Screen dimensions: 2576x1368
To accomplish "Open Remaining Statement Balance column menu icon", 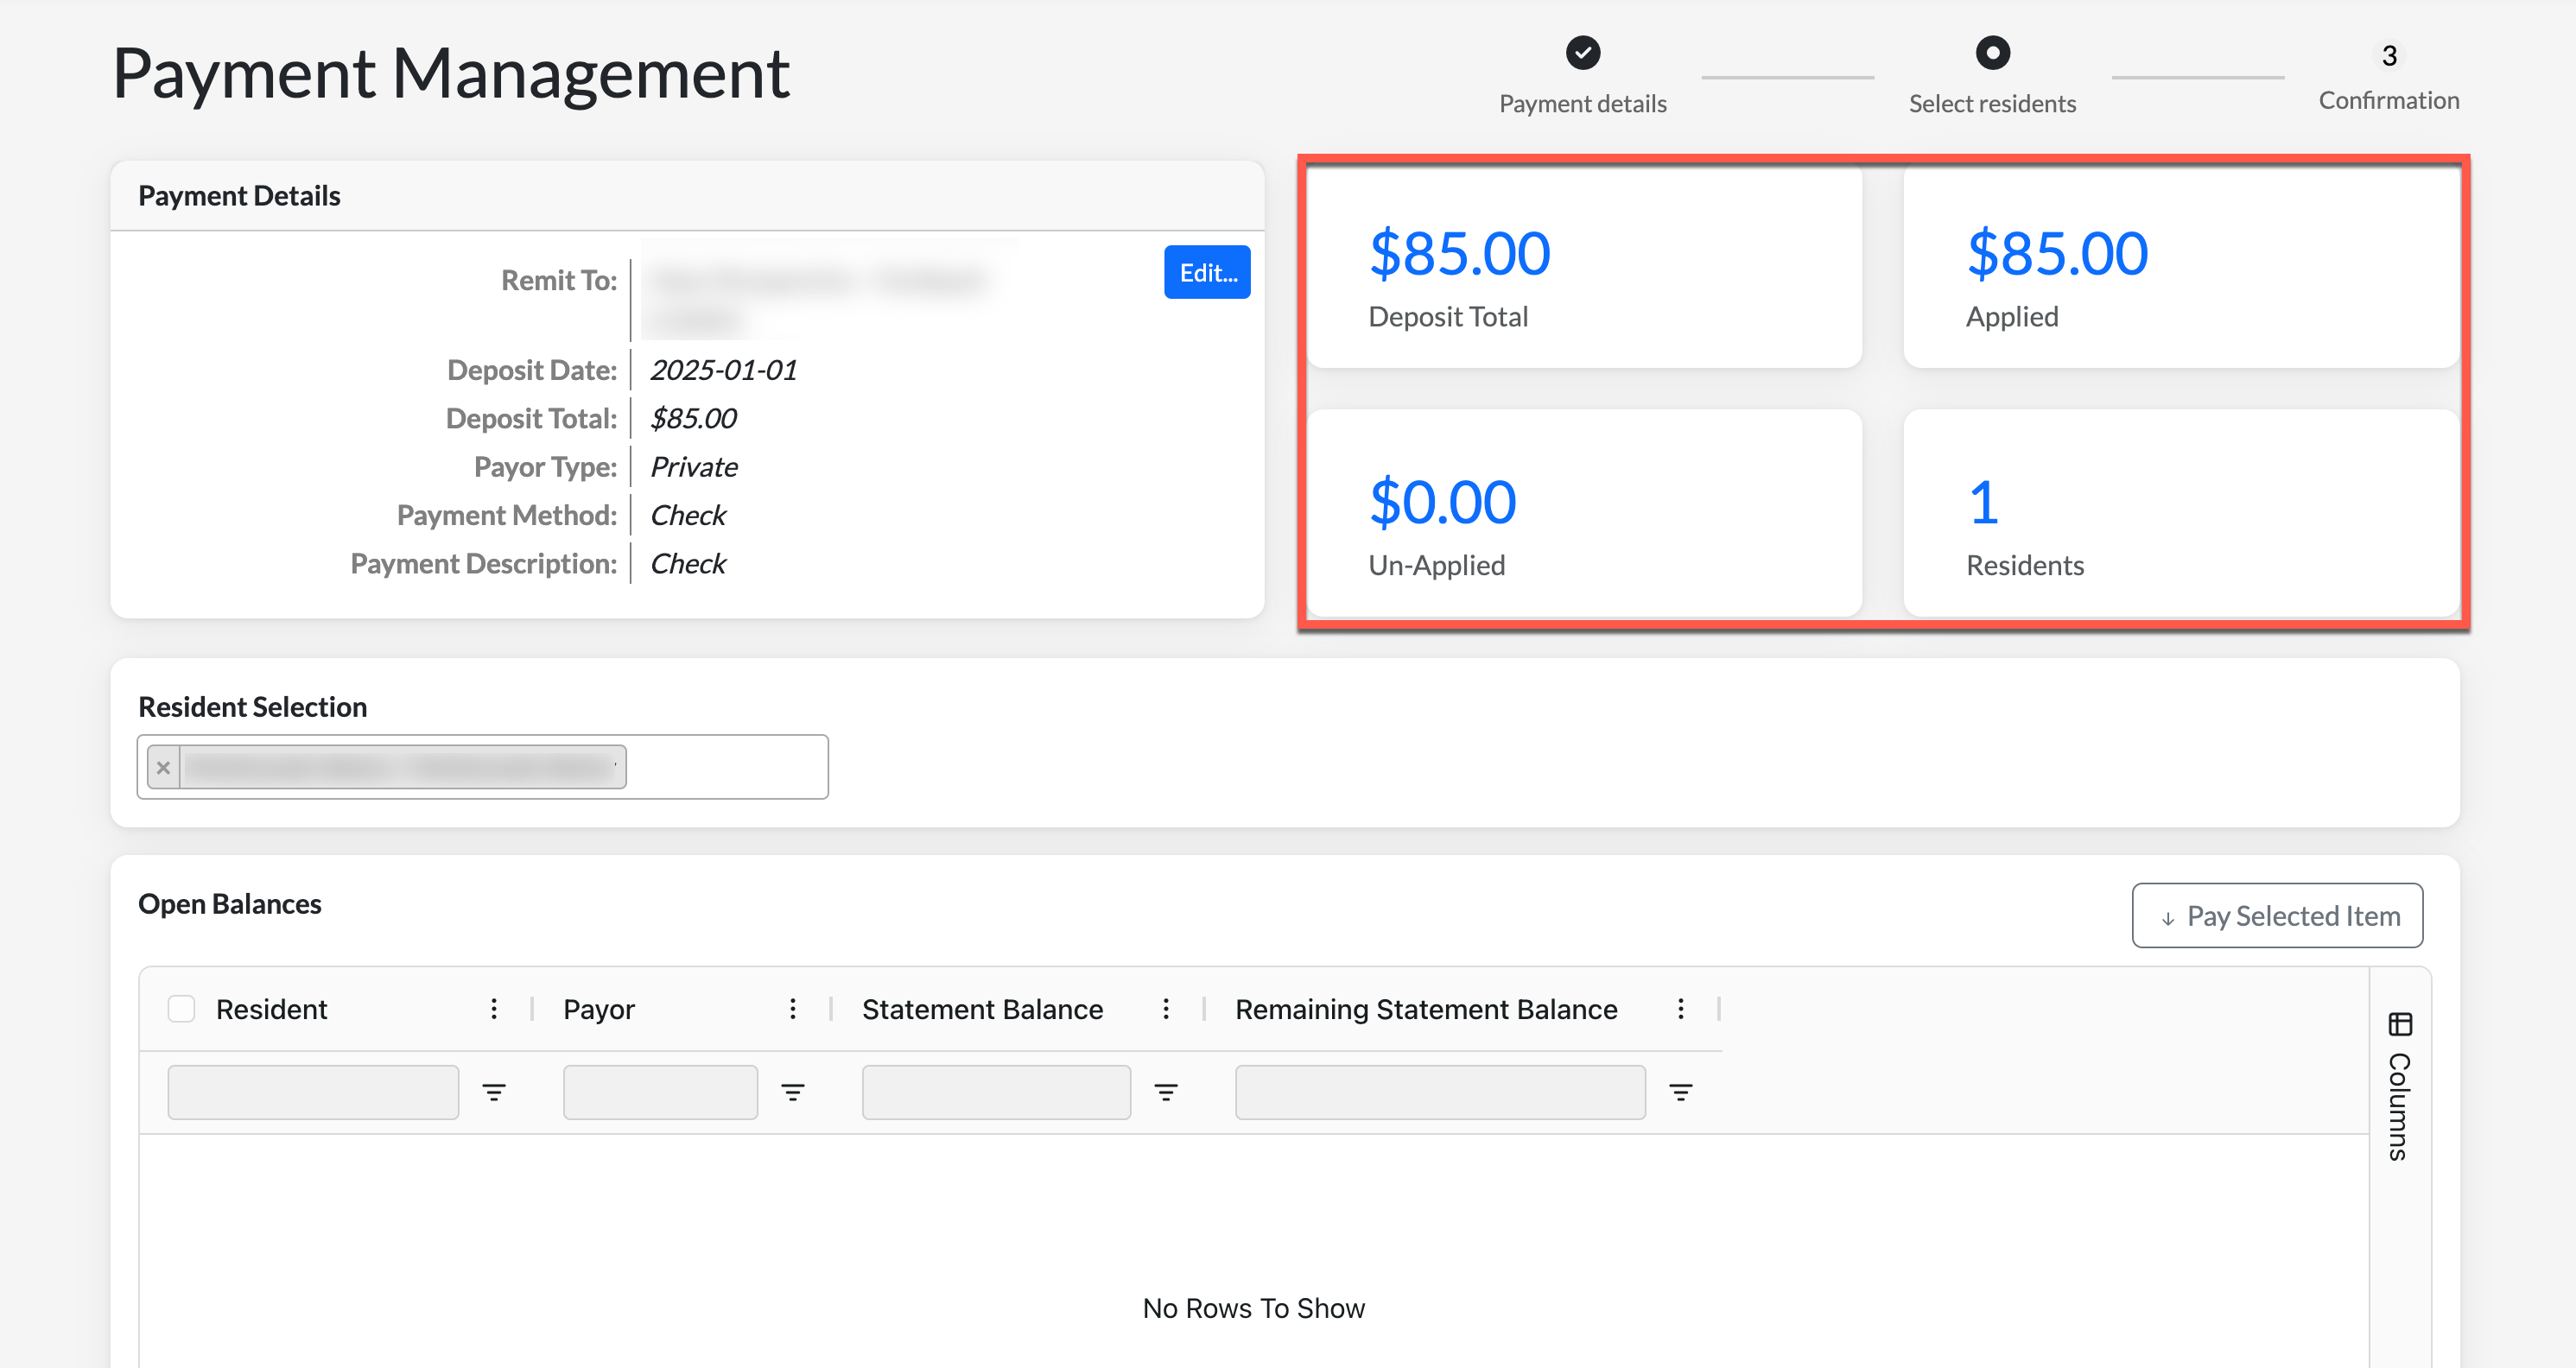I will click(1681, 1009).
